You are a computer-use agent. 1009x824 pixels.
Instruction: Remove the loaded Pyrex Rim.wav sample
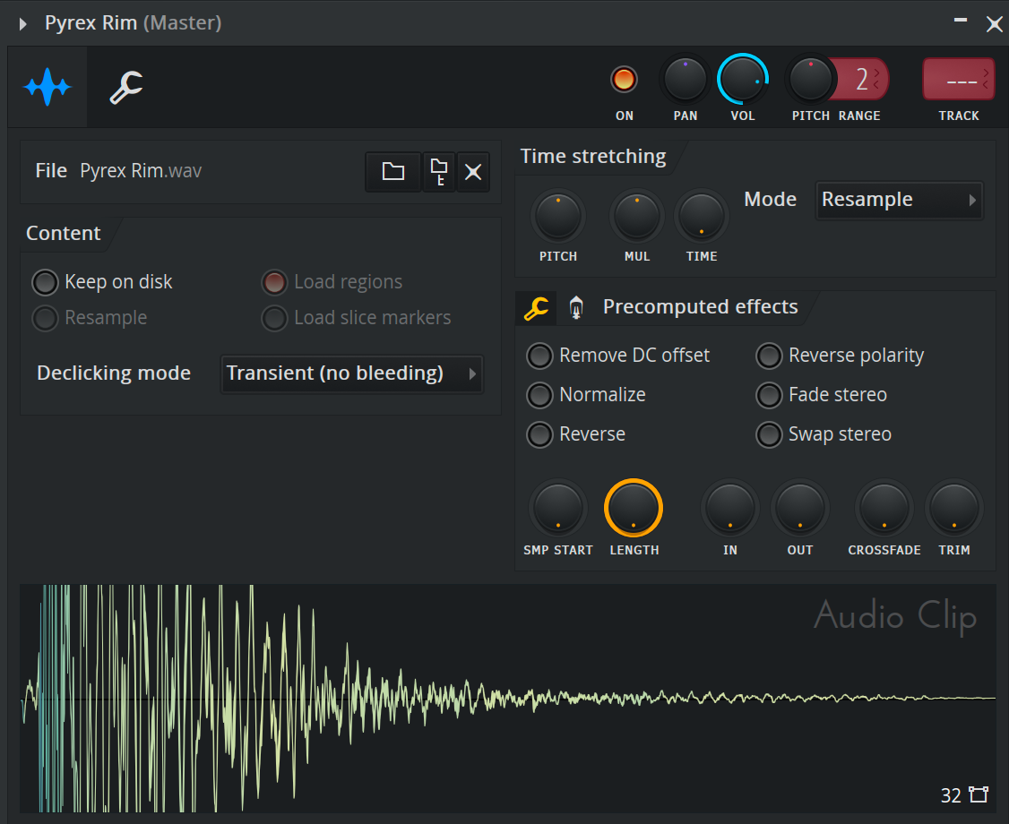click(473, 172)
